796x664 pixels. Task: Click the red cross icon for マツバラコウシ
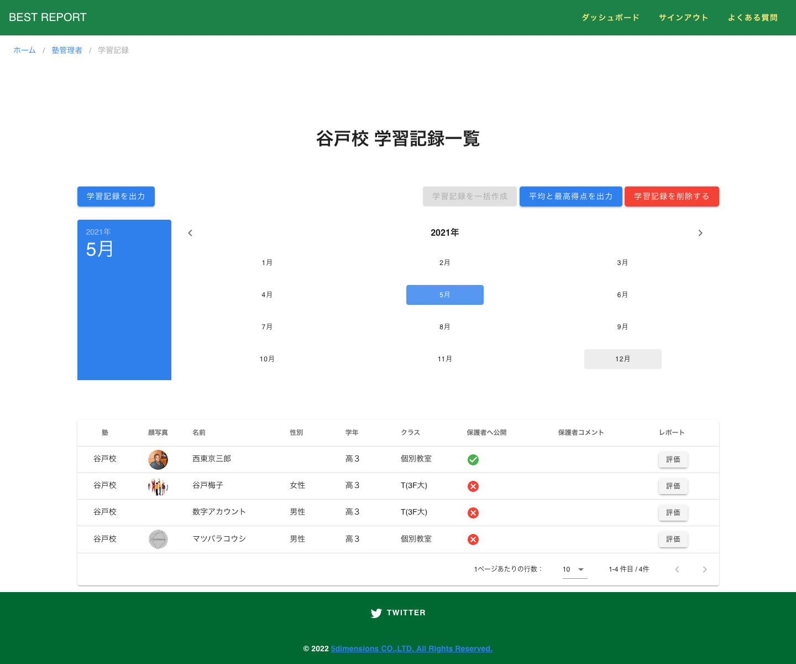473,539
